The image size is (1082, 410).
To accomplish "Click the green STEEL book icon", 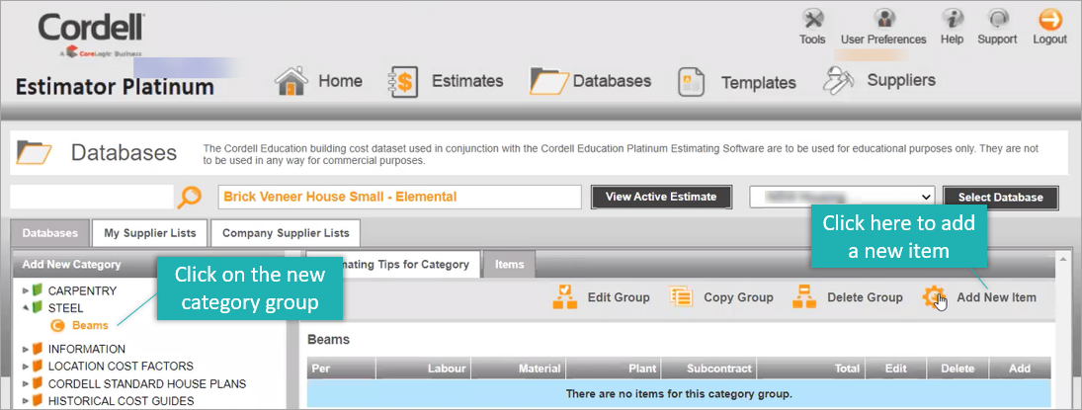I will point(38,308).
